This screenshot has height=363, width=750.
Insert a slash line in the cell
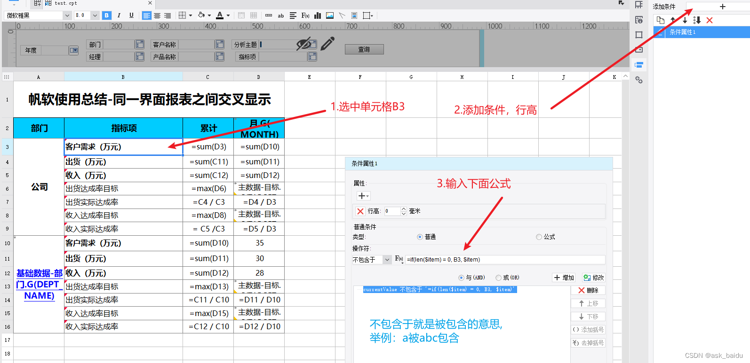342,15
